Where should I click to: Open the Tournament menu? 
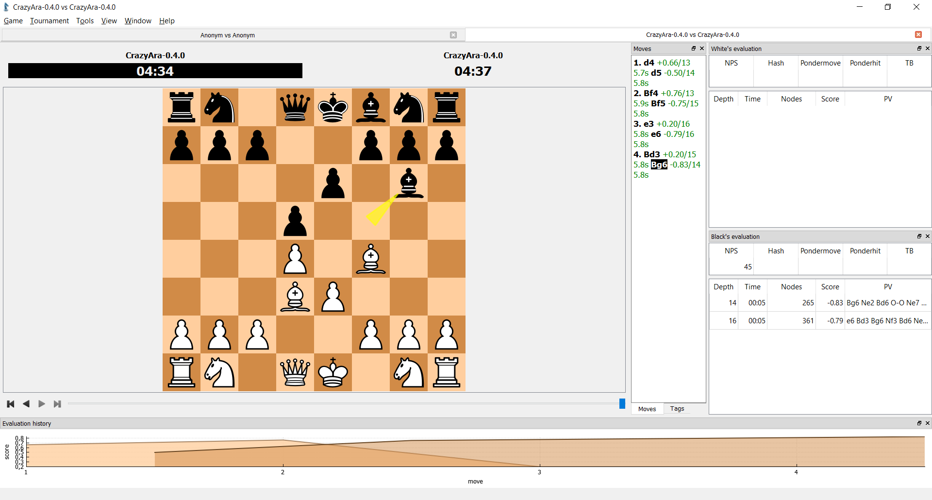pyautogui.click(x=50, y=21)
